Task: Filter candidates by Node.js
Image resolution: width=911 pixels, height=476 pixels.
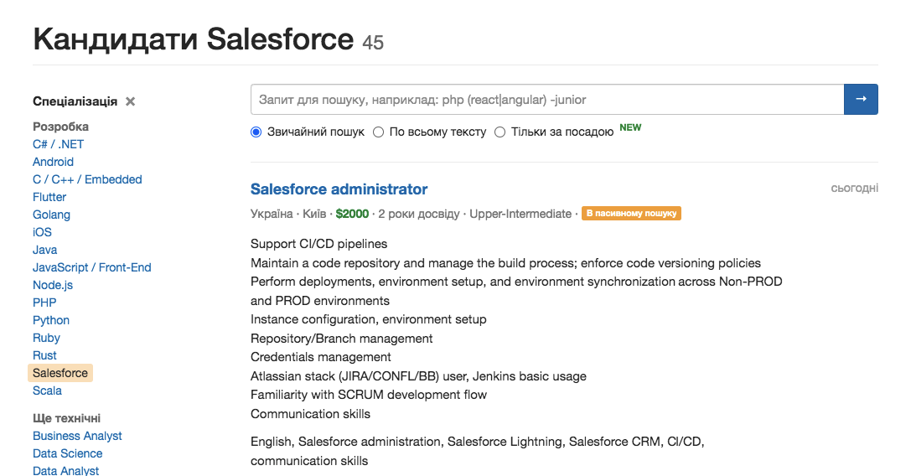Action: (x=52, y=285)
